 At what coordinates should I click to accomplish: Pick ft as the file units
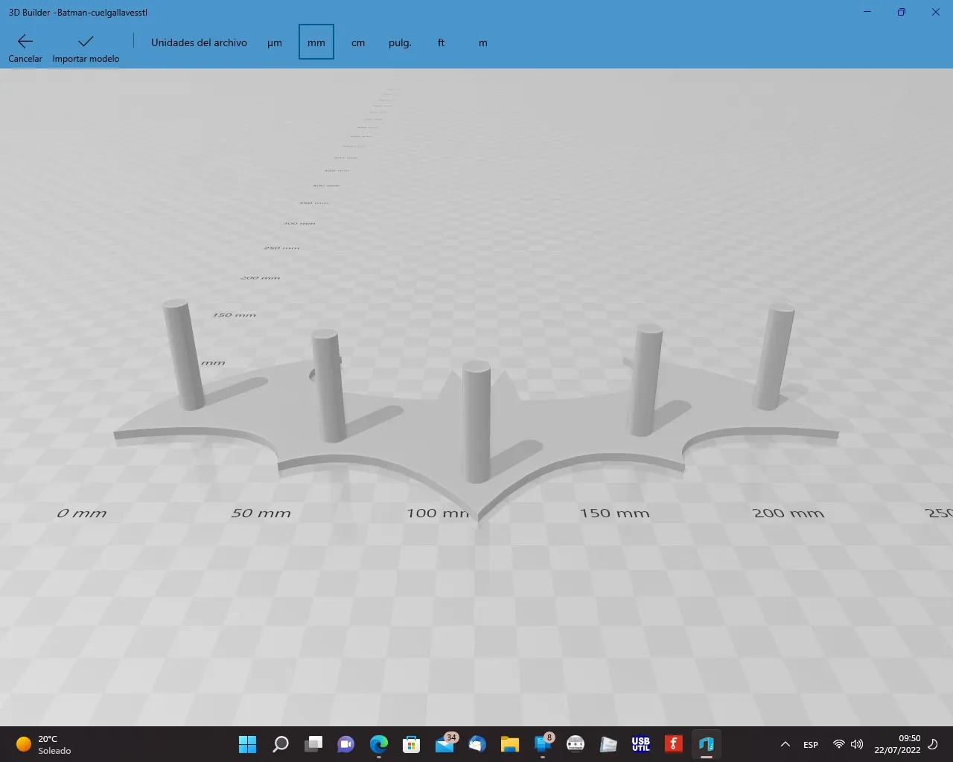[442, 42]
